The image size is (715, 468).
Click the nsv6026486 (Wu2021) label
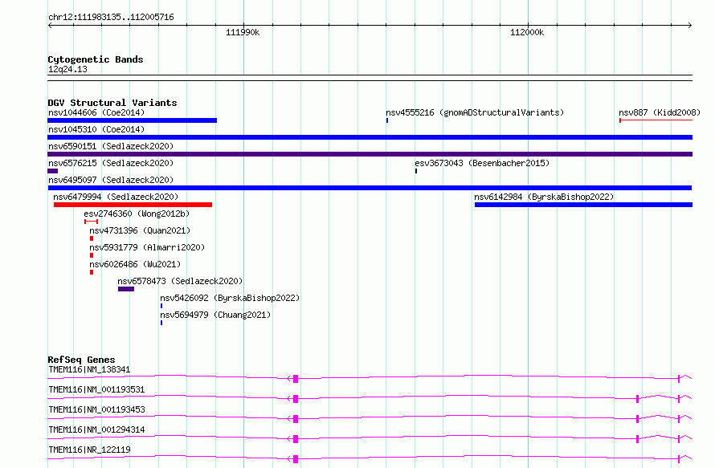135,264
